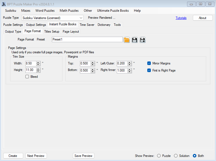Switch to the Dictionary tab
The image size is (216, 161).
[x=104, y=25]
